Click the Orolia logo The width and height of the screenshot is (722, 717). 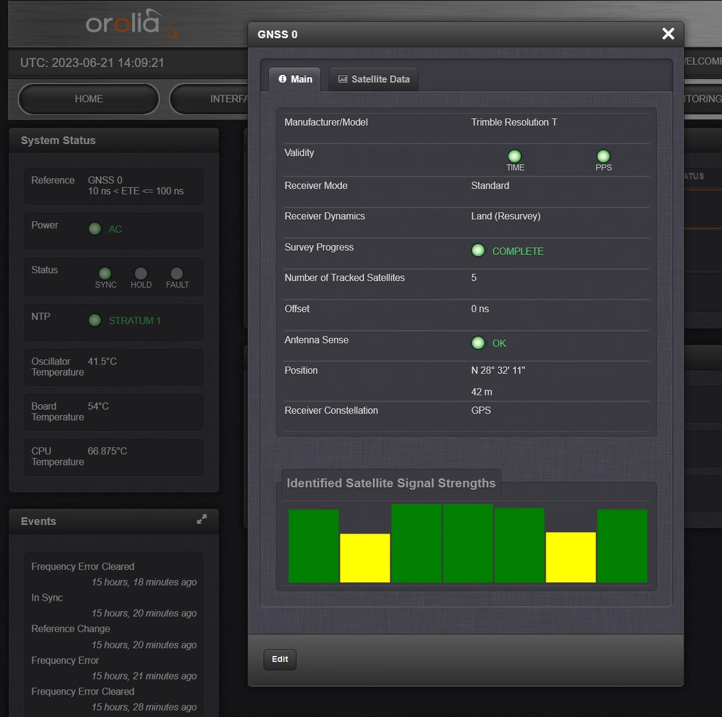pyautogui.click(x=131, y=23)
